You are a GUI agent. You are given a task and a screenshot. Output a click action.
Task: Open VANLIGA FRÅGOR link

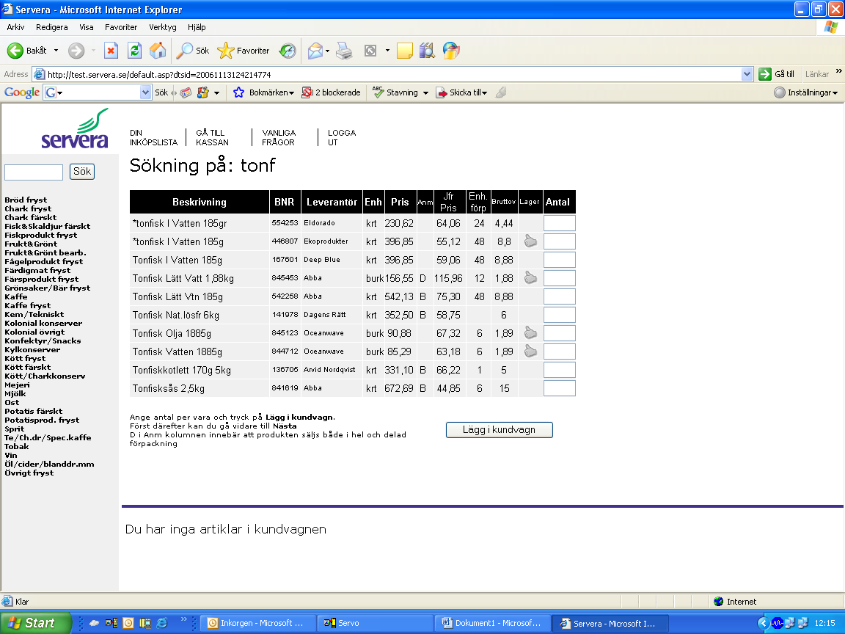pos(279,137)
